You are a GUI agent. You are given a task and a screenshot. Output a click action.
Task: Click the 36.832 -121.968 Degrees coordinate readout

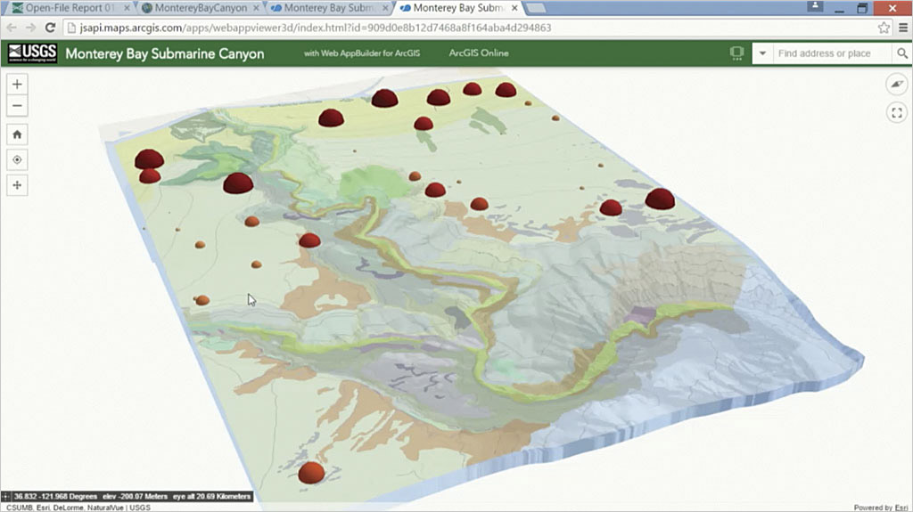pos(55,496)
